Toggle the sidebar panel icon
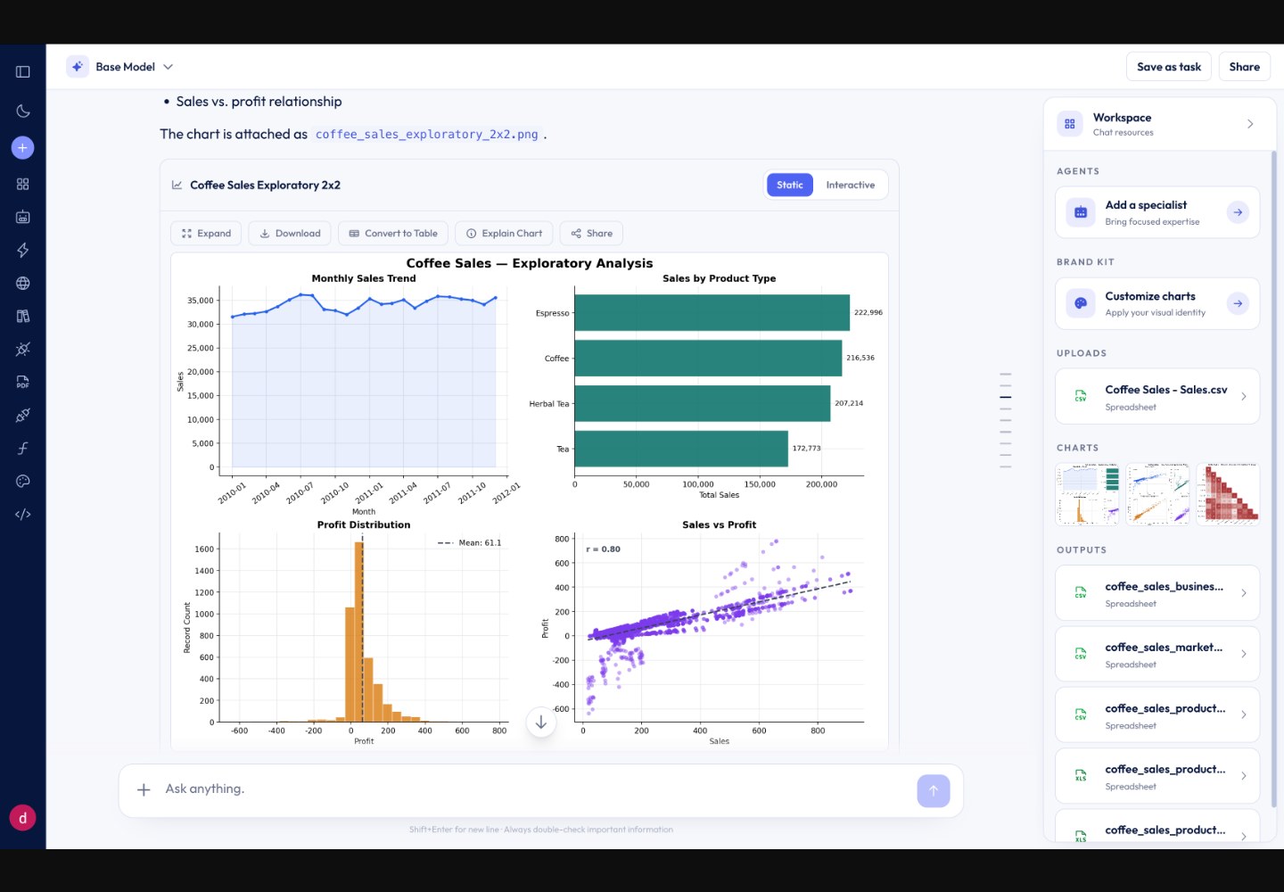Screen dimensions: 1284x892 coord(23,71)
